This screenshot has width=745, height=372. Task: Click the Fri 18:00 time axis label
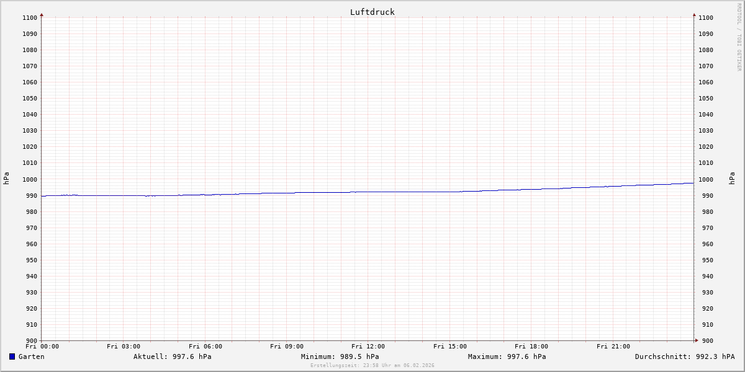coord(531,347)
